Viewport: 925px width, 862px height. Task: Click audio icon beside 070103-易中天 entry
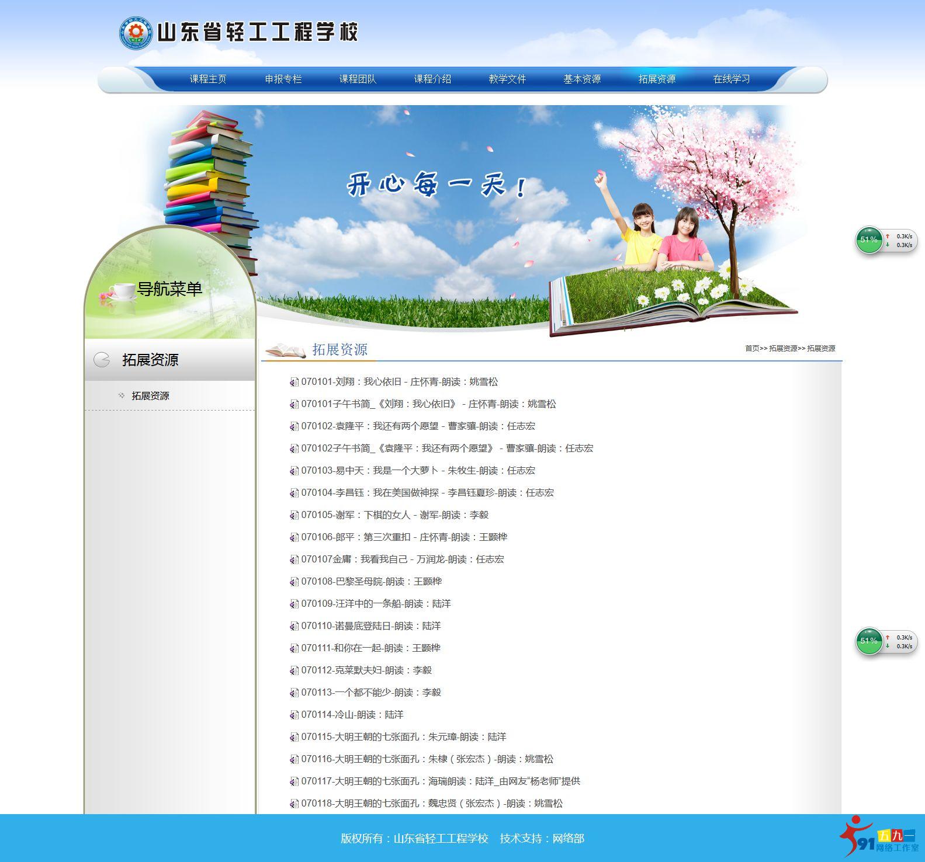(x=294, y=471)
